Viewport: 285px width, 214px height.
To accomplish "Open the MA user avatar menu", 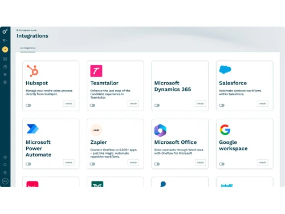I will click(x=5, y=181).
